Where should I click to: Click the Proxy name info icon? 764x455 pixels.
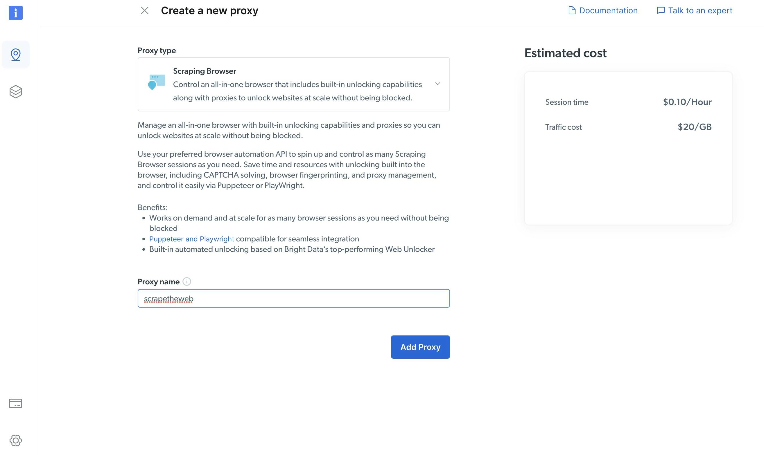[186, 281]
